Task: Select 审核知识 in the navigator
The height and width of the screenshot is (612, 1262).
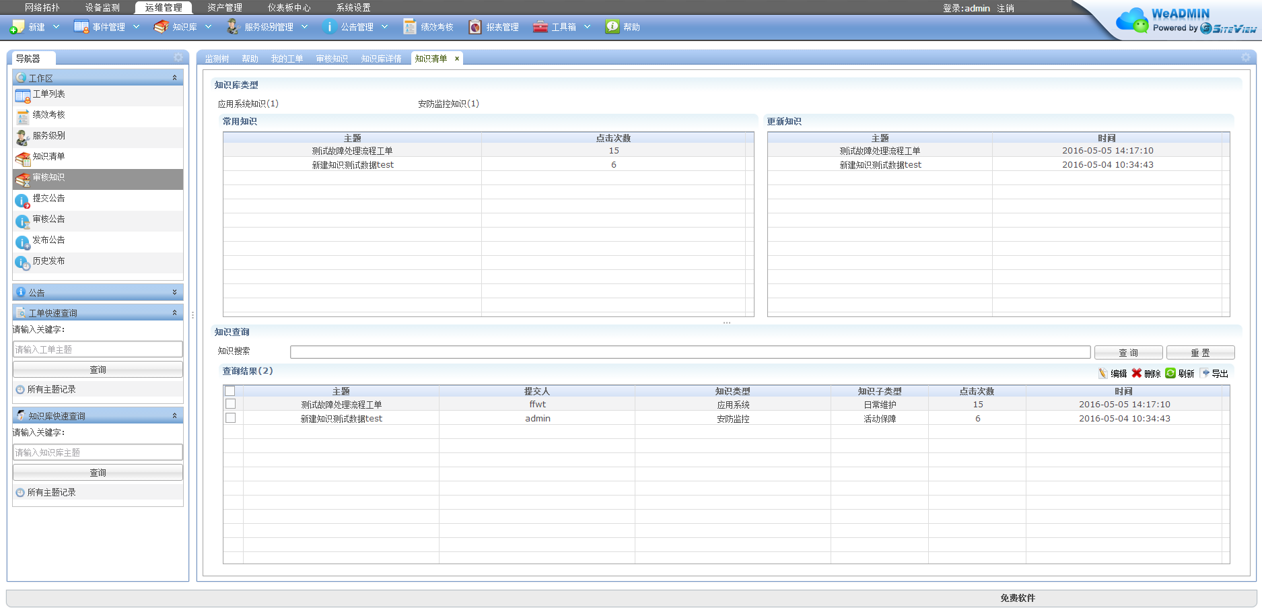Action: click(x=98, y=178)
